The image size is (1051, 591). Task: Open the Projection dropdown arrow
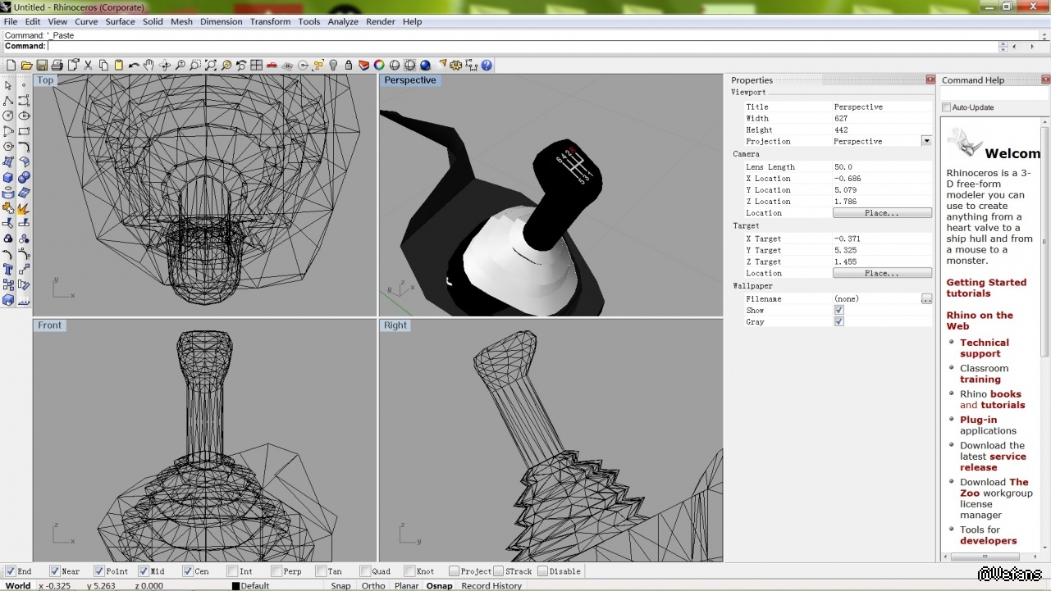tap(926, 141)
